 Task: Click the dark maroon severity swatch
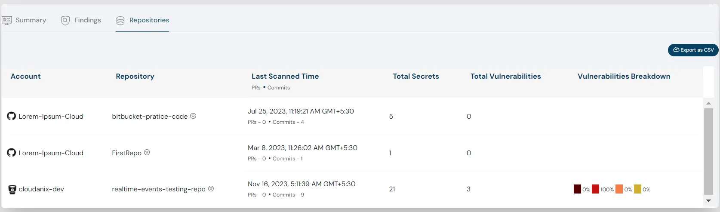[577, 189]
